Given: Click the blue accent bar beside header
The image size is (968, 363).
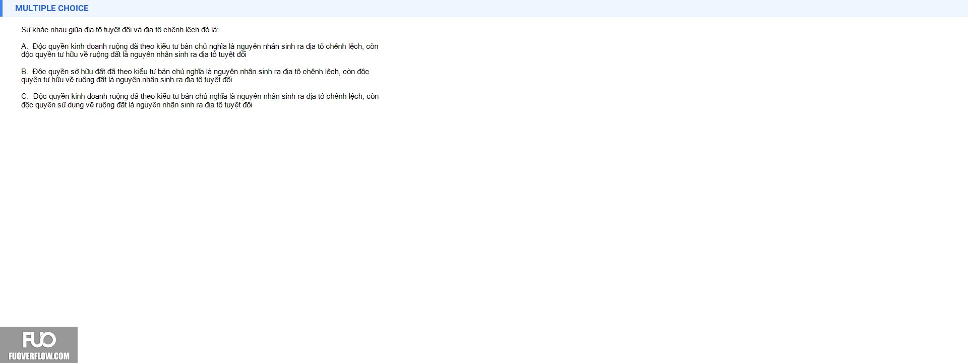Looking at the screenshot, I should tap(1, 8).
